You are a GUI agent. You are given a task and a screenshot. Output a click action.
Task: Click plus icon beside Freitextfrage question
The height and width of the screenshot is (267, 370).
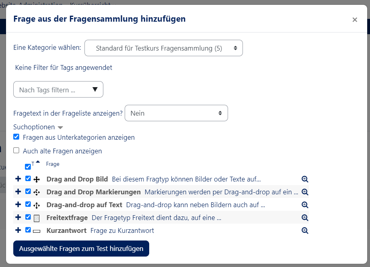click(x=18, y=218)
